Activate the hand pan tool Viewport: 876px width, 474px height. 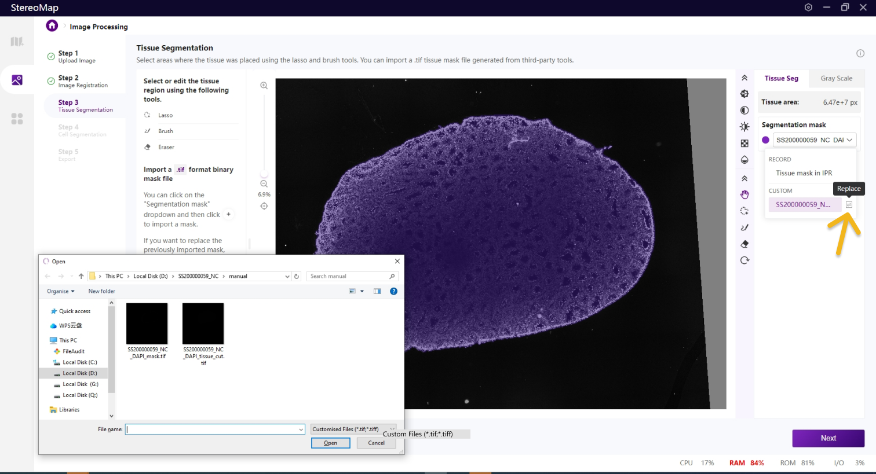click(x=744, y=194)
